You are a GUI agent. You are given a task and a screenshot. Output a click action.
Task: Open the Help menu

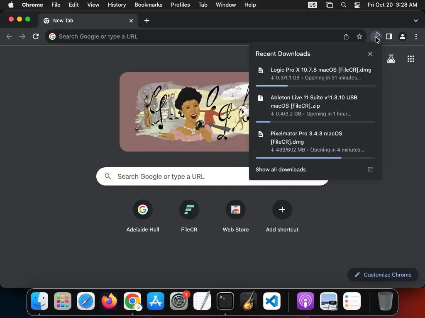pyautogui.click(x=250, y=5)
